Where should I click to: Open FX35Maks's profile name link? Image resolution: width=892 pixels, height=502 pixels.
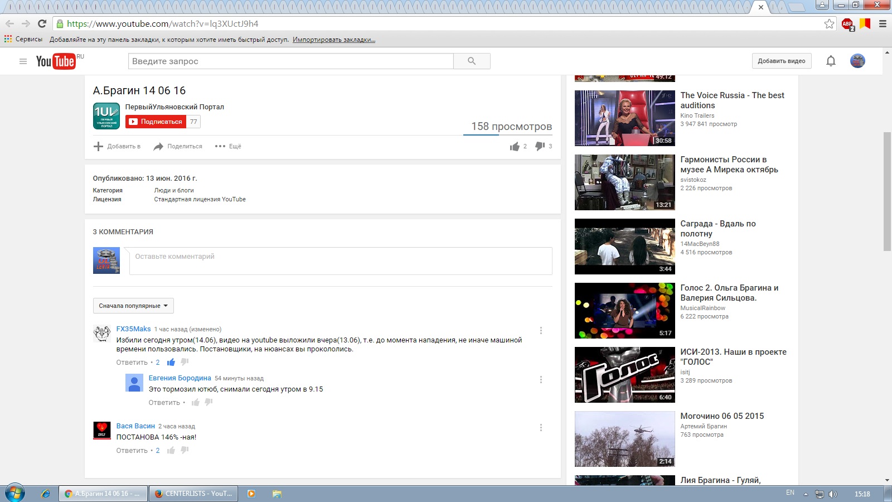coord(134,329)
